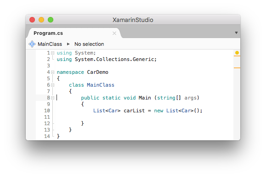Click the 'namespace' keyword on line 4

point(70,72)
